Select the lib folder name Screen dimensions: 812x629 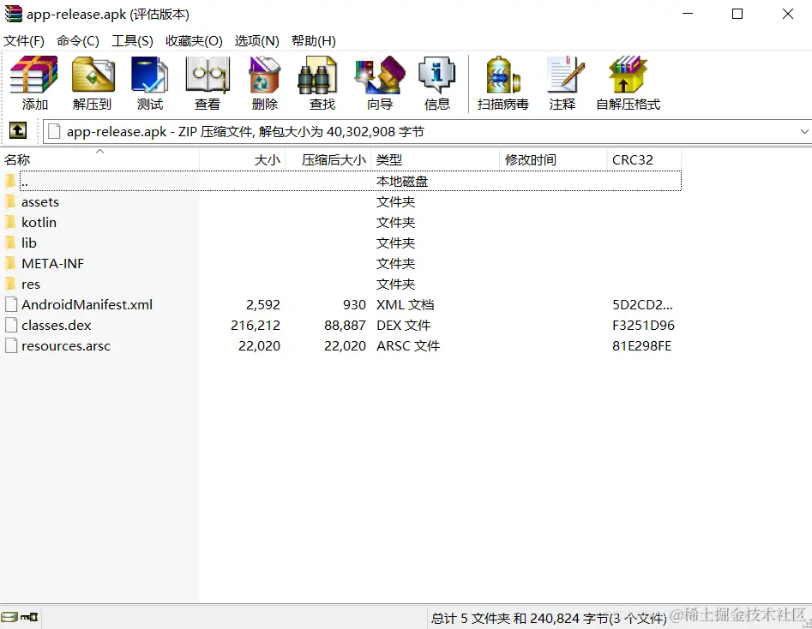point(29,243)
